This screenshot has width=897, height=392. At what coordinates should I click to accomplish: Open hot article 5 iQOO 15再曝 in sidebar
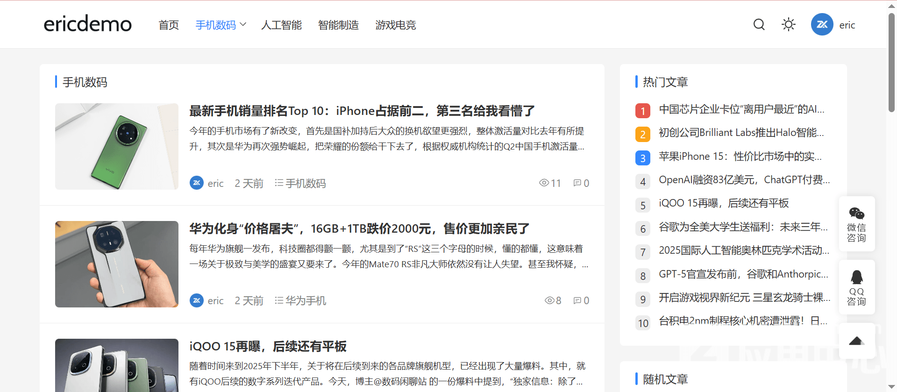point(724,203)
